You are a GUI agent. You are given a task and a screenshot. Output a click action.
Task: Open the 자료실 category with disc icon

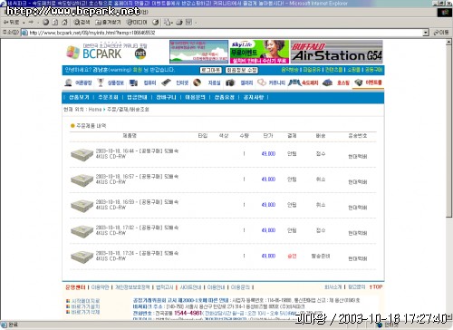coord(207,82)
